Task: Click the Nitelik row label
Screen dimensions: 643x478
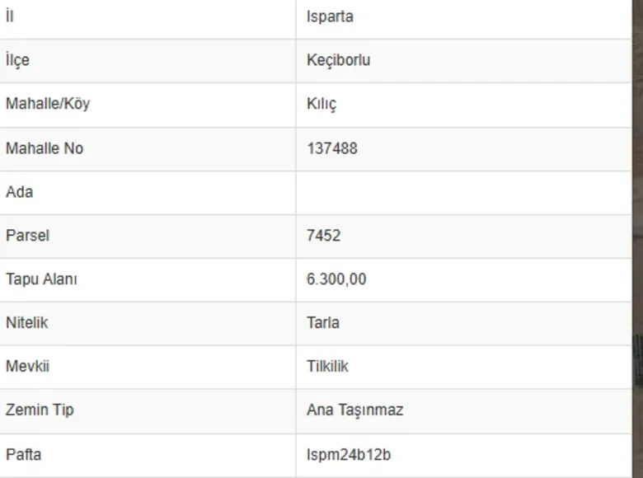Action: (26, 323)
